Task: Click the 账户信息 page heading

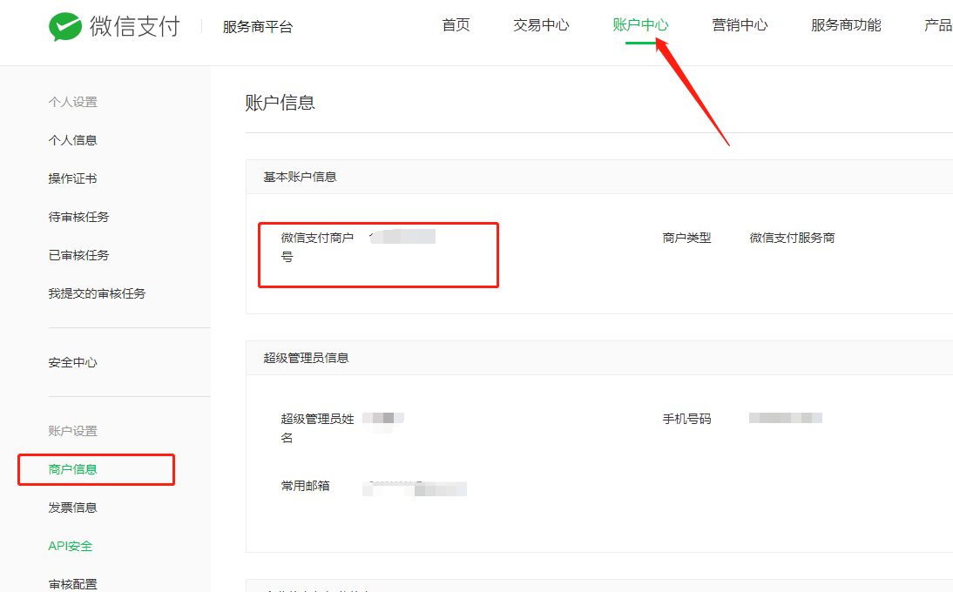Action: click(280, 103)
